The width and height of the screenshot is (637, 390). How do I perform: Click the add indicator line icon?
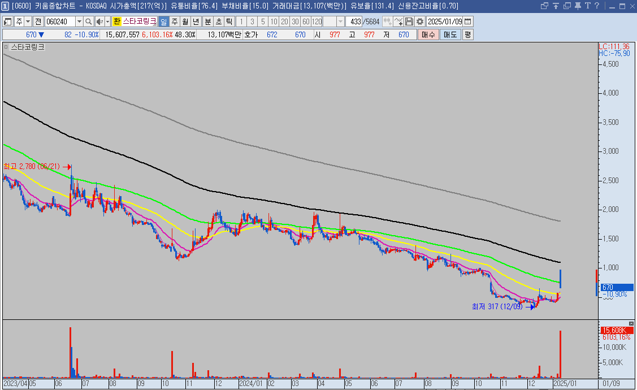point(398,21)
